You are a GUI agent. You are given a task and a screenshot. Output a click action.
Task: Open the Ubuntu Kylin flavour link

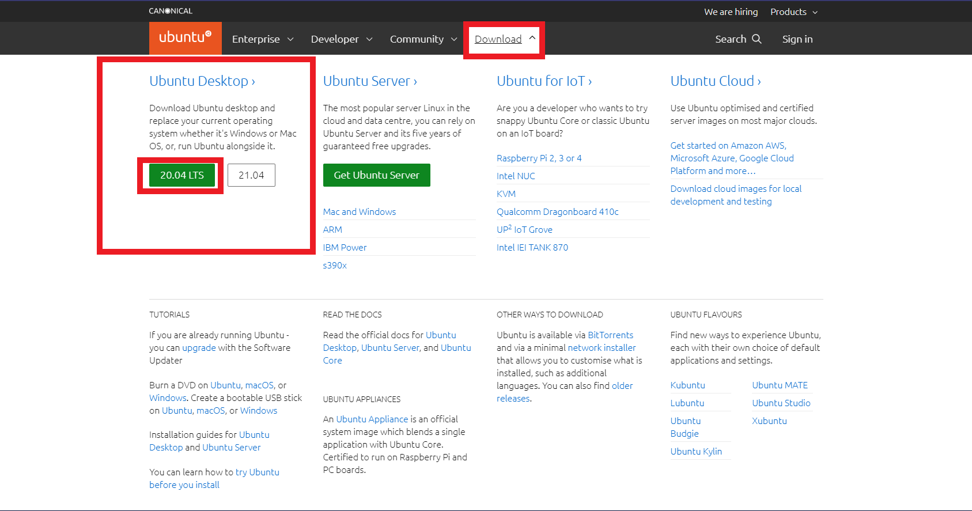tap(696, 452)
